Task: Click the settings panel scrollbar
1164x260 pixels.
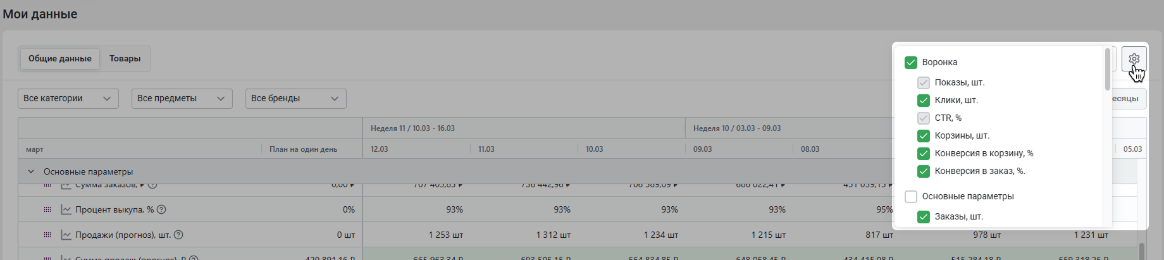Action: [x=1108, y=70]
